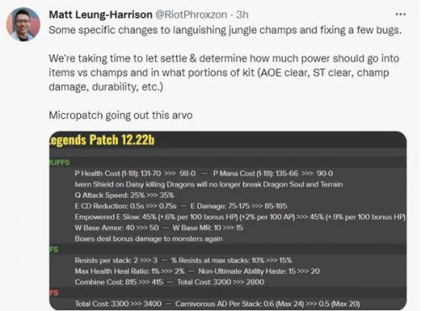
Task: Expand the Patch 12.22b attached image
Action: click(227, 221)
